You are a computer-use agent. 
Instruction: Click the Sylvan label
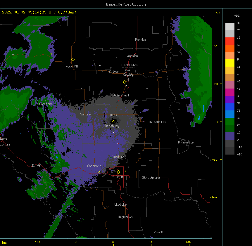pyautogui.click(x=114, y=72)
